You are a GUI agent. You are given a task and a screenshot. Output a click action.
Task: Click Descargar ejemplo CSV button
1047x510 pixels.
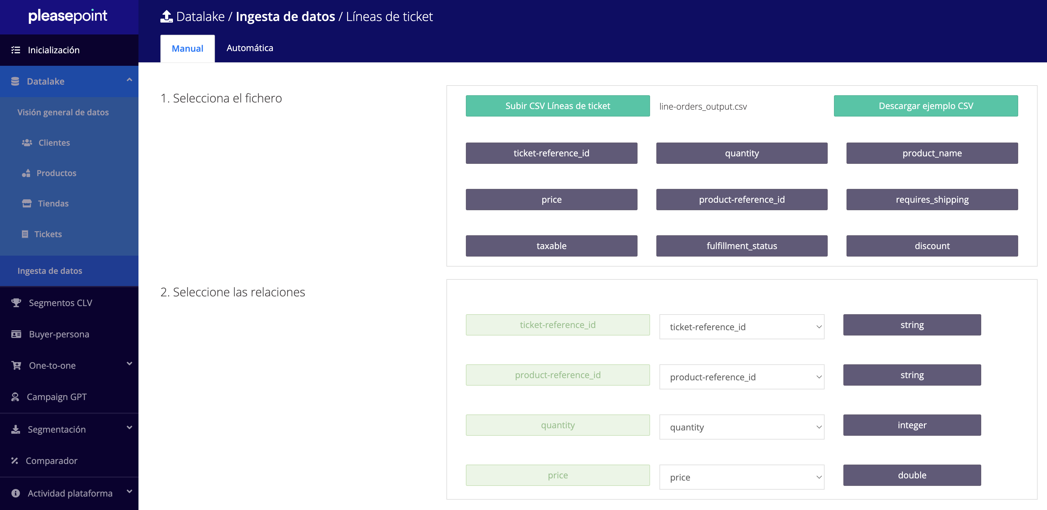coord(925,106)
